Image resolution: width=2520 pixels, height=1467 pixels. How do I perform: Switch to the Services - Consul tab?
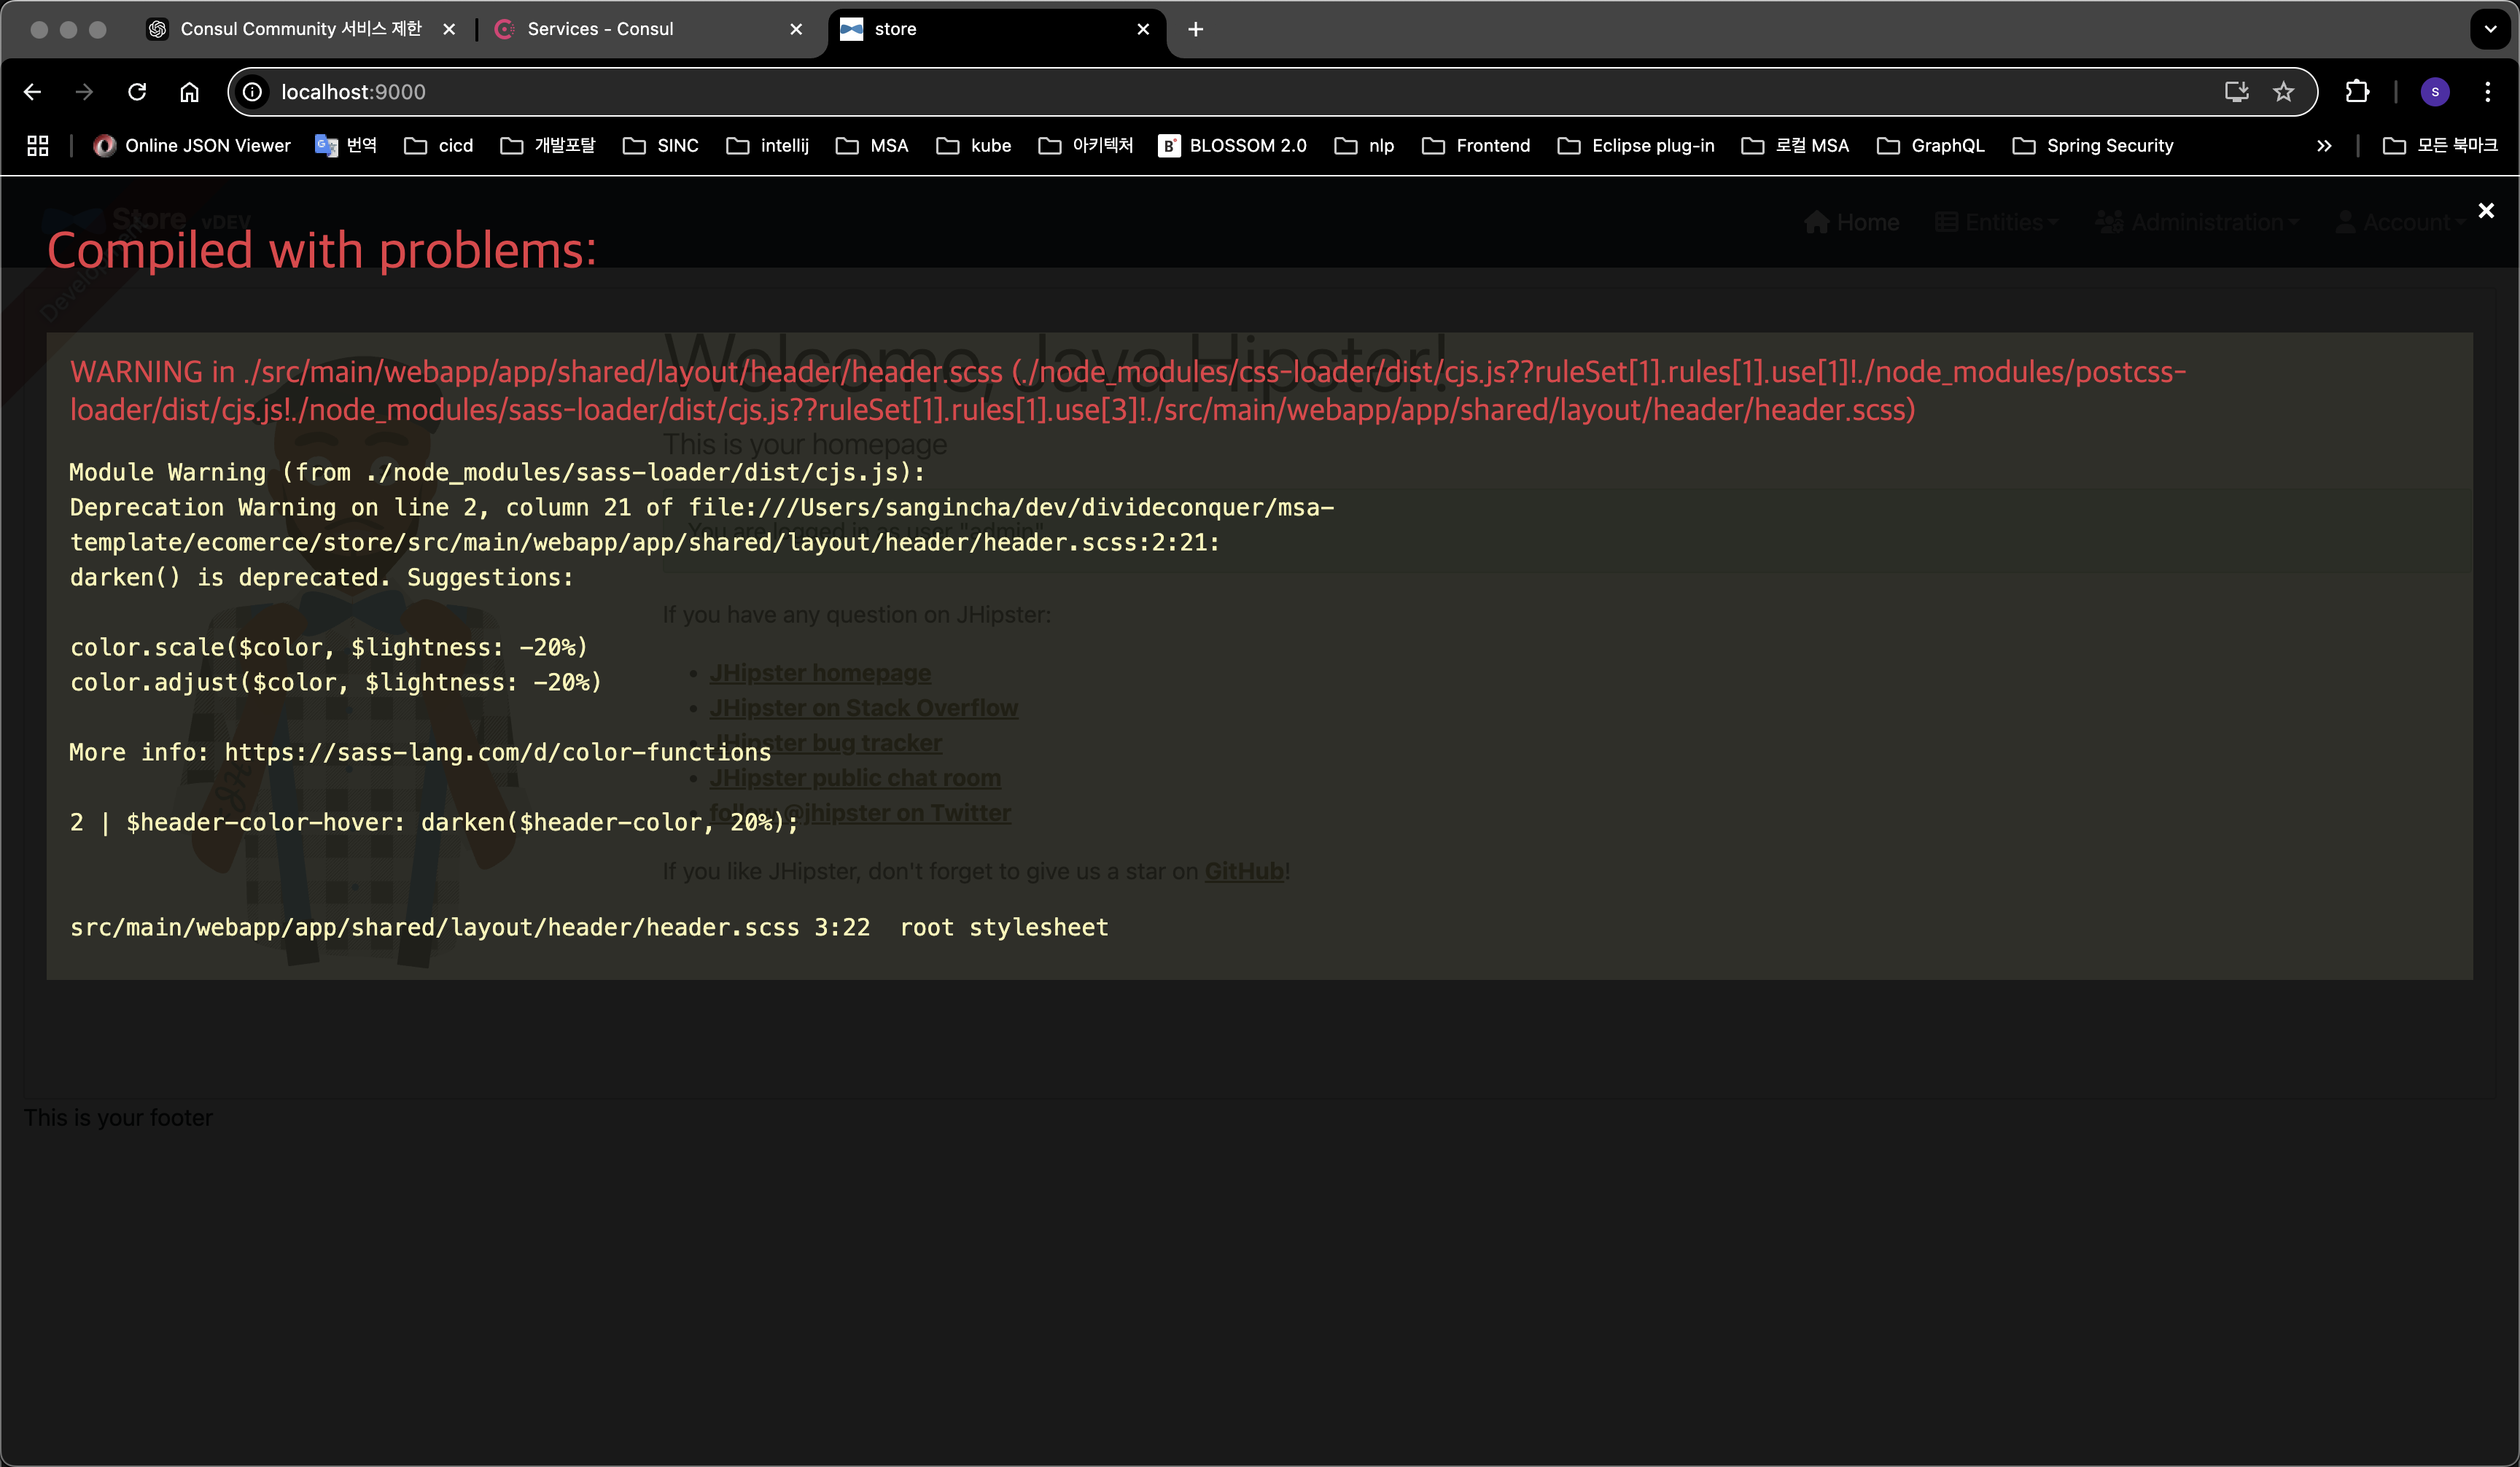click(x=600, y=29)
